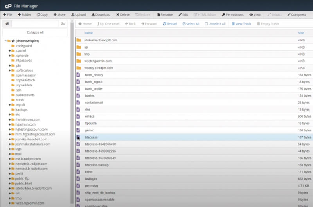
Task: Click the home icon beside path field
Action: coord(7,24)
